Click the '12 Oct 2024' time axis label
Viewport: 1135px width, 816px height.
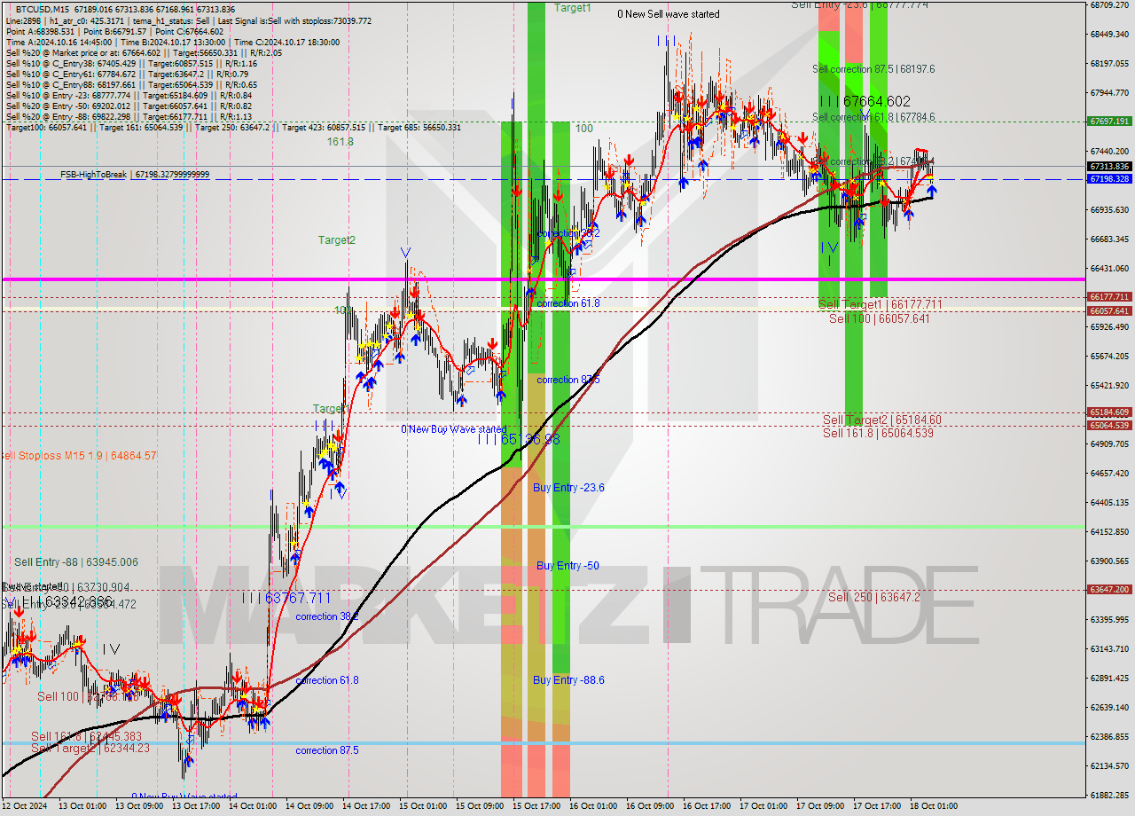tap(25, 806)
